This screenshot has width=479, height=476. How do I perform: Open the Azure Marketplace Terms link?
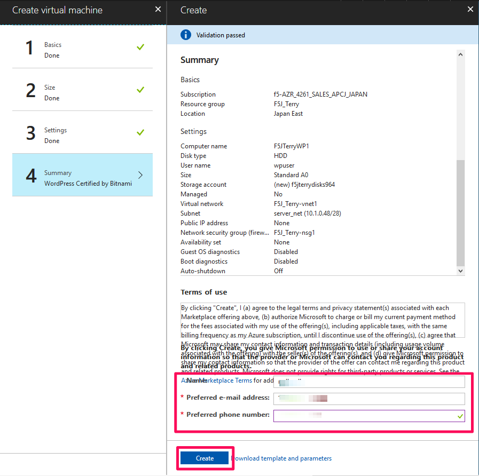[x=217, y=380]
